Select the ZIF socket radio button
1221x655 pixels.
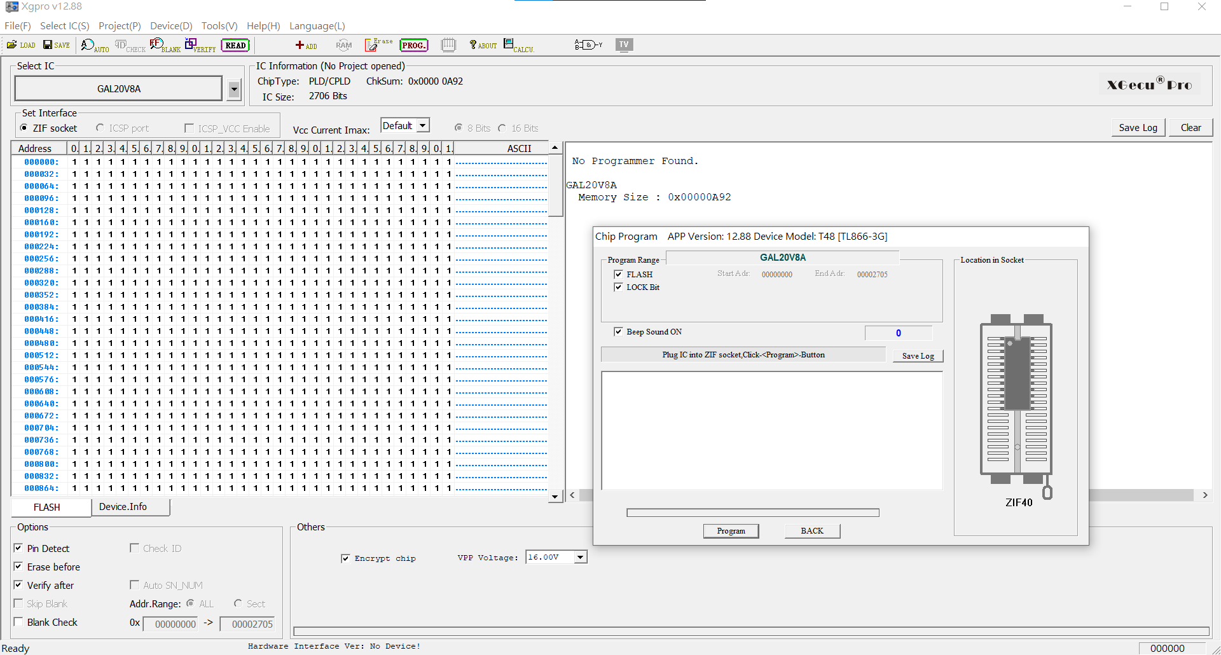(24, 128)
